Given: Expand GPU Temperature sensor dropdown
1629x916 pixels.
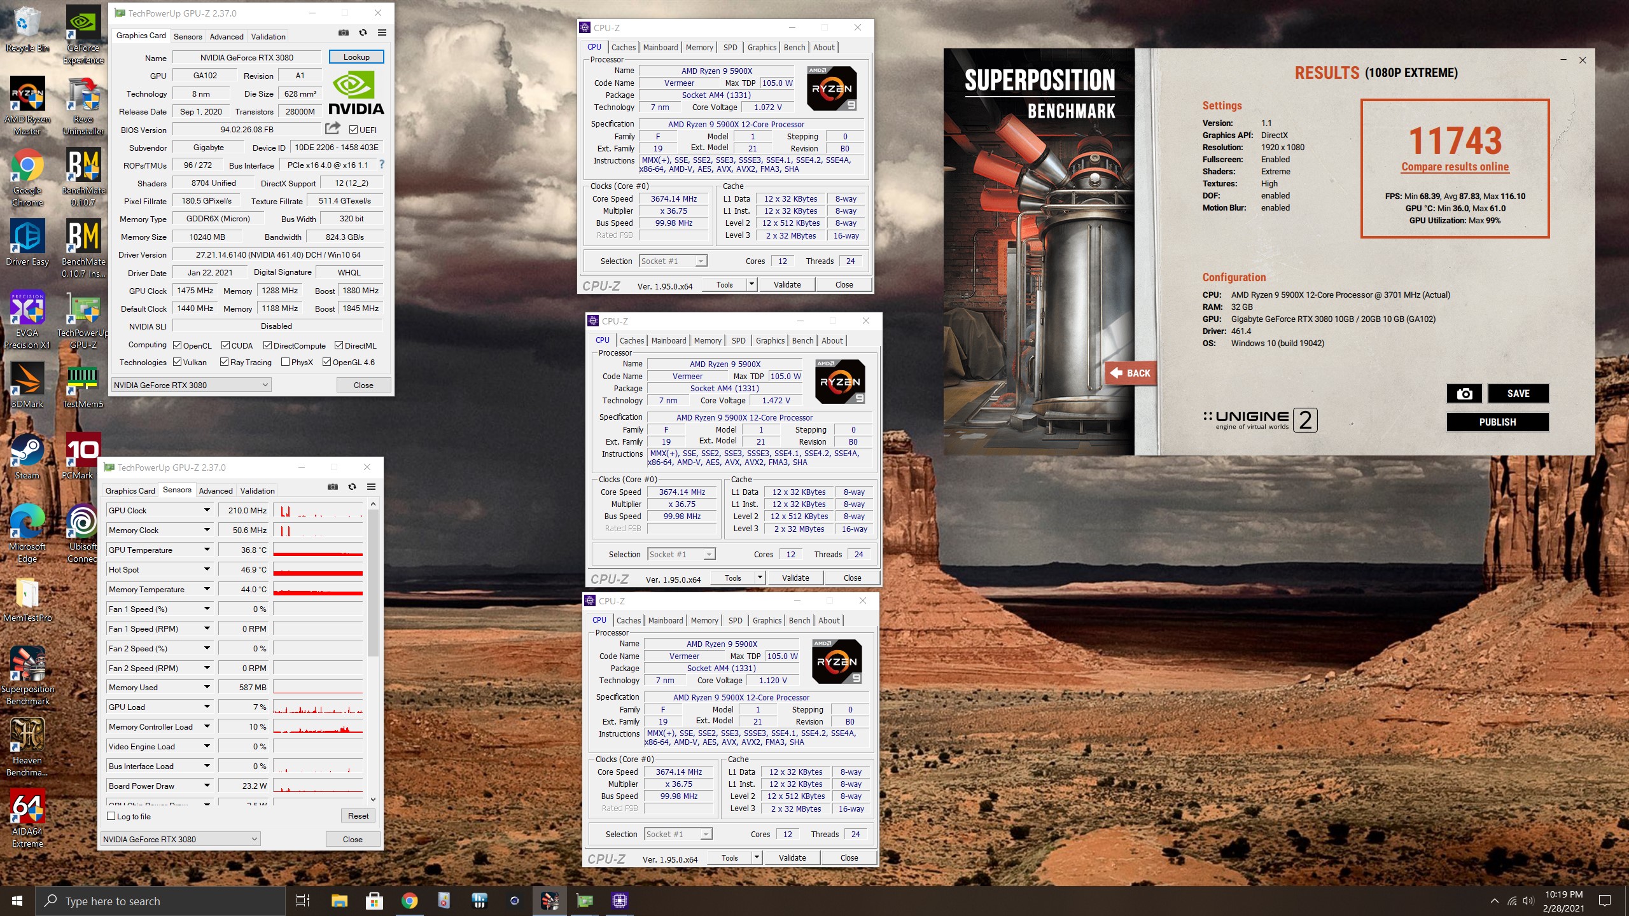Looking at the screenshot, I should (x=207, y=550).
